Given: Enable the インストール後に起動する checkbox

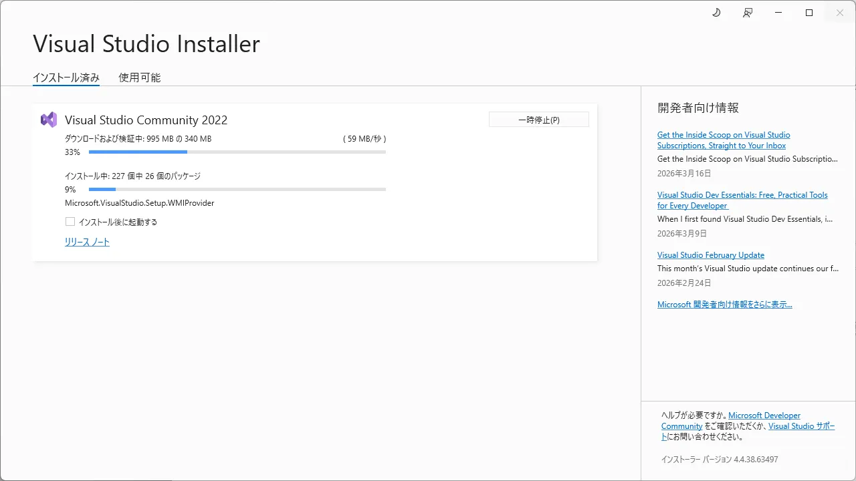Looking at the screenshot, I should tap(70, 221).
